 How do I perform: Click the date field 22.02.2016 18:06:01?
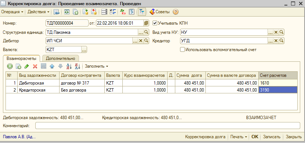(120, 23)
